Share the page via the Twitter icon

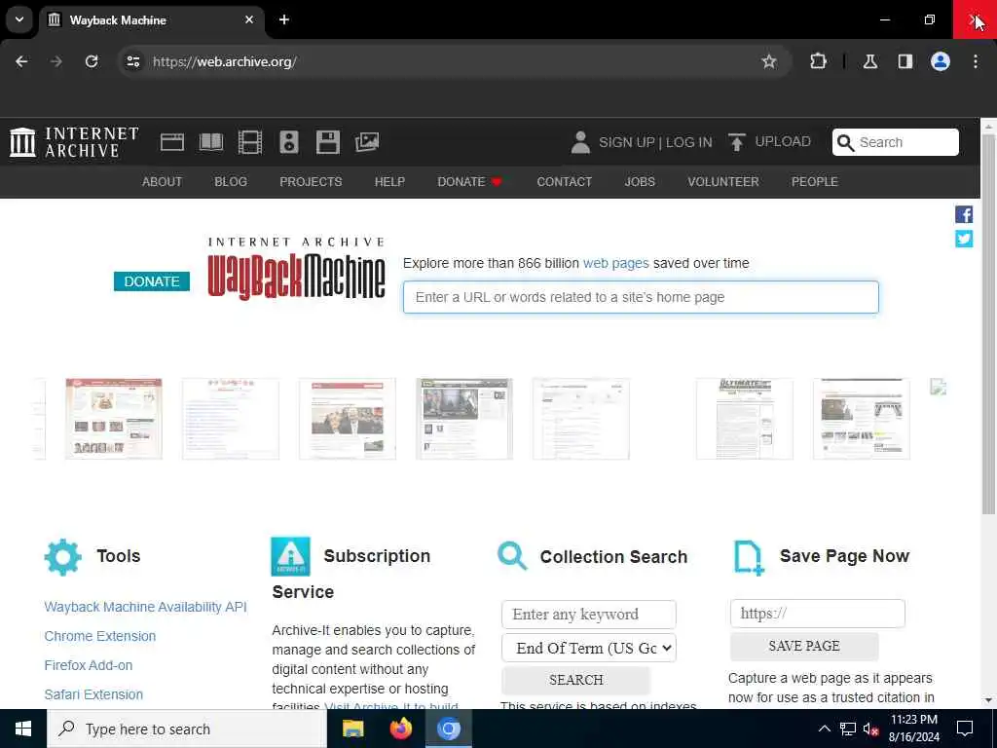963,239
